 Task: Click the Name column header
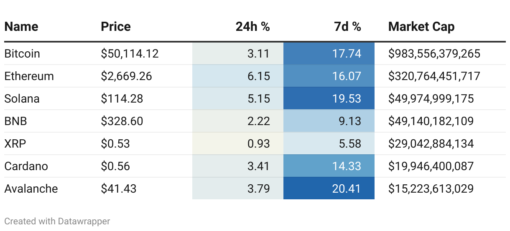(x=21, y=27)
